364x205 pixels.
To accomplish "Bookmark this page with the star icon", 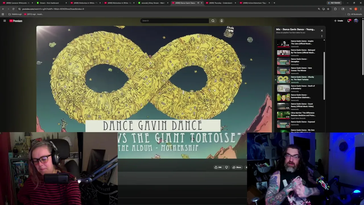I will click(328, 9).
